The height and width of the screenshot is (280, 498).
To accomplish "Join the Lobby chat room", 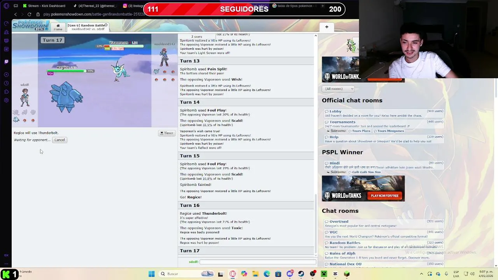I will [384, 113].
